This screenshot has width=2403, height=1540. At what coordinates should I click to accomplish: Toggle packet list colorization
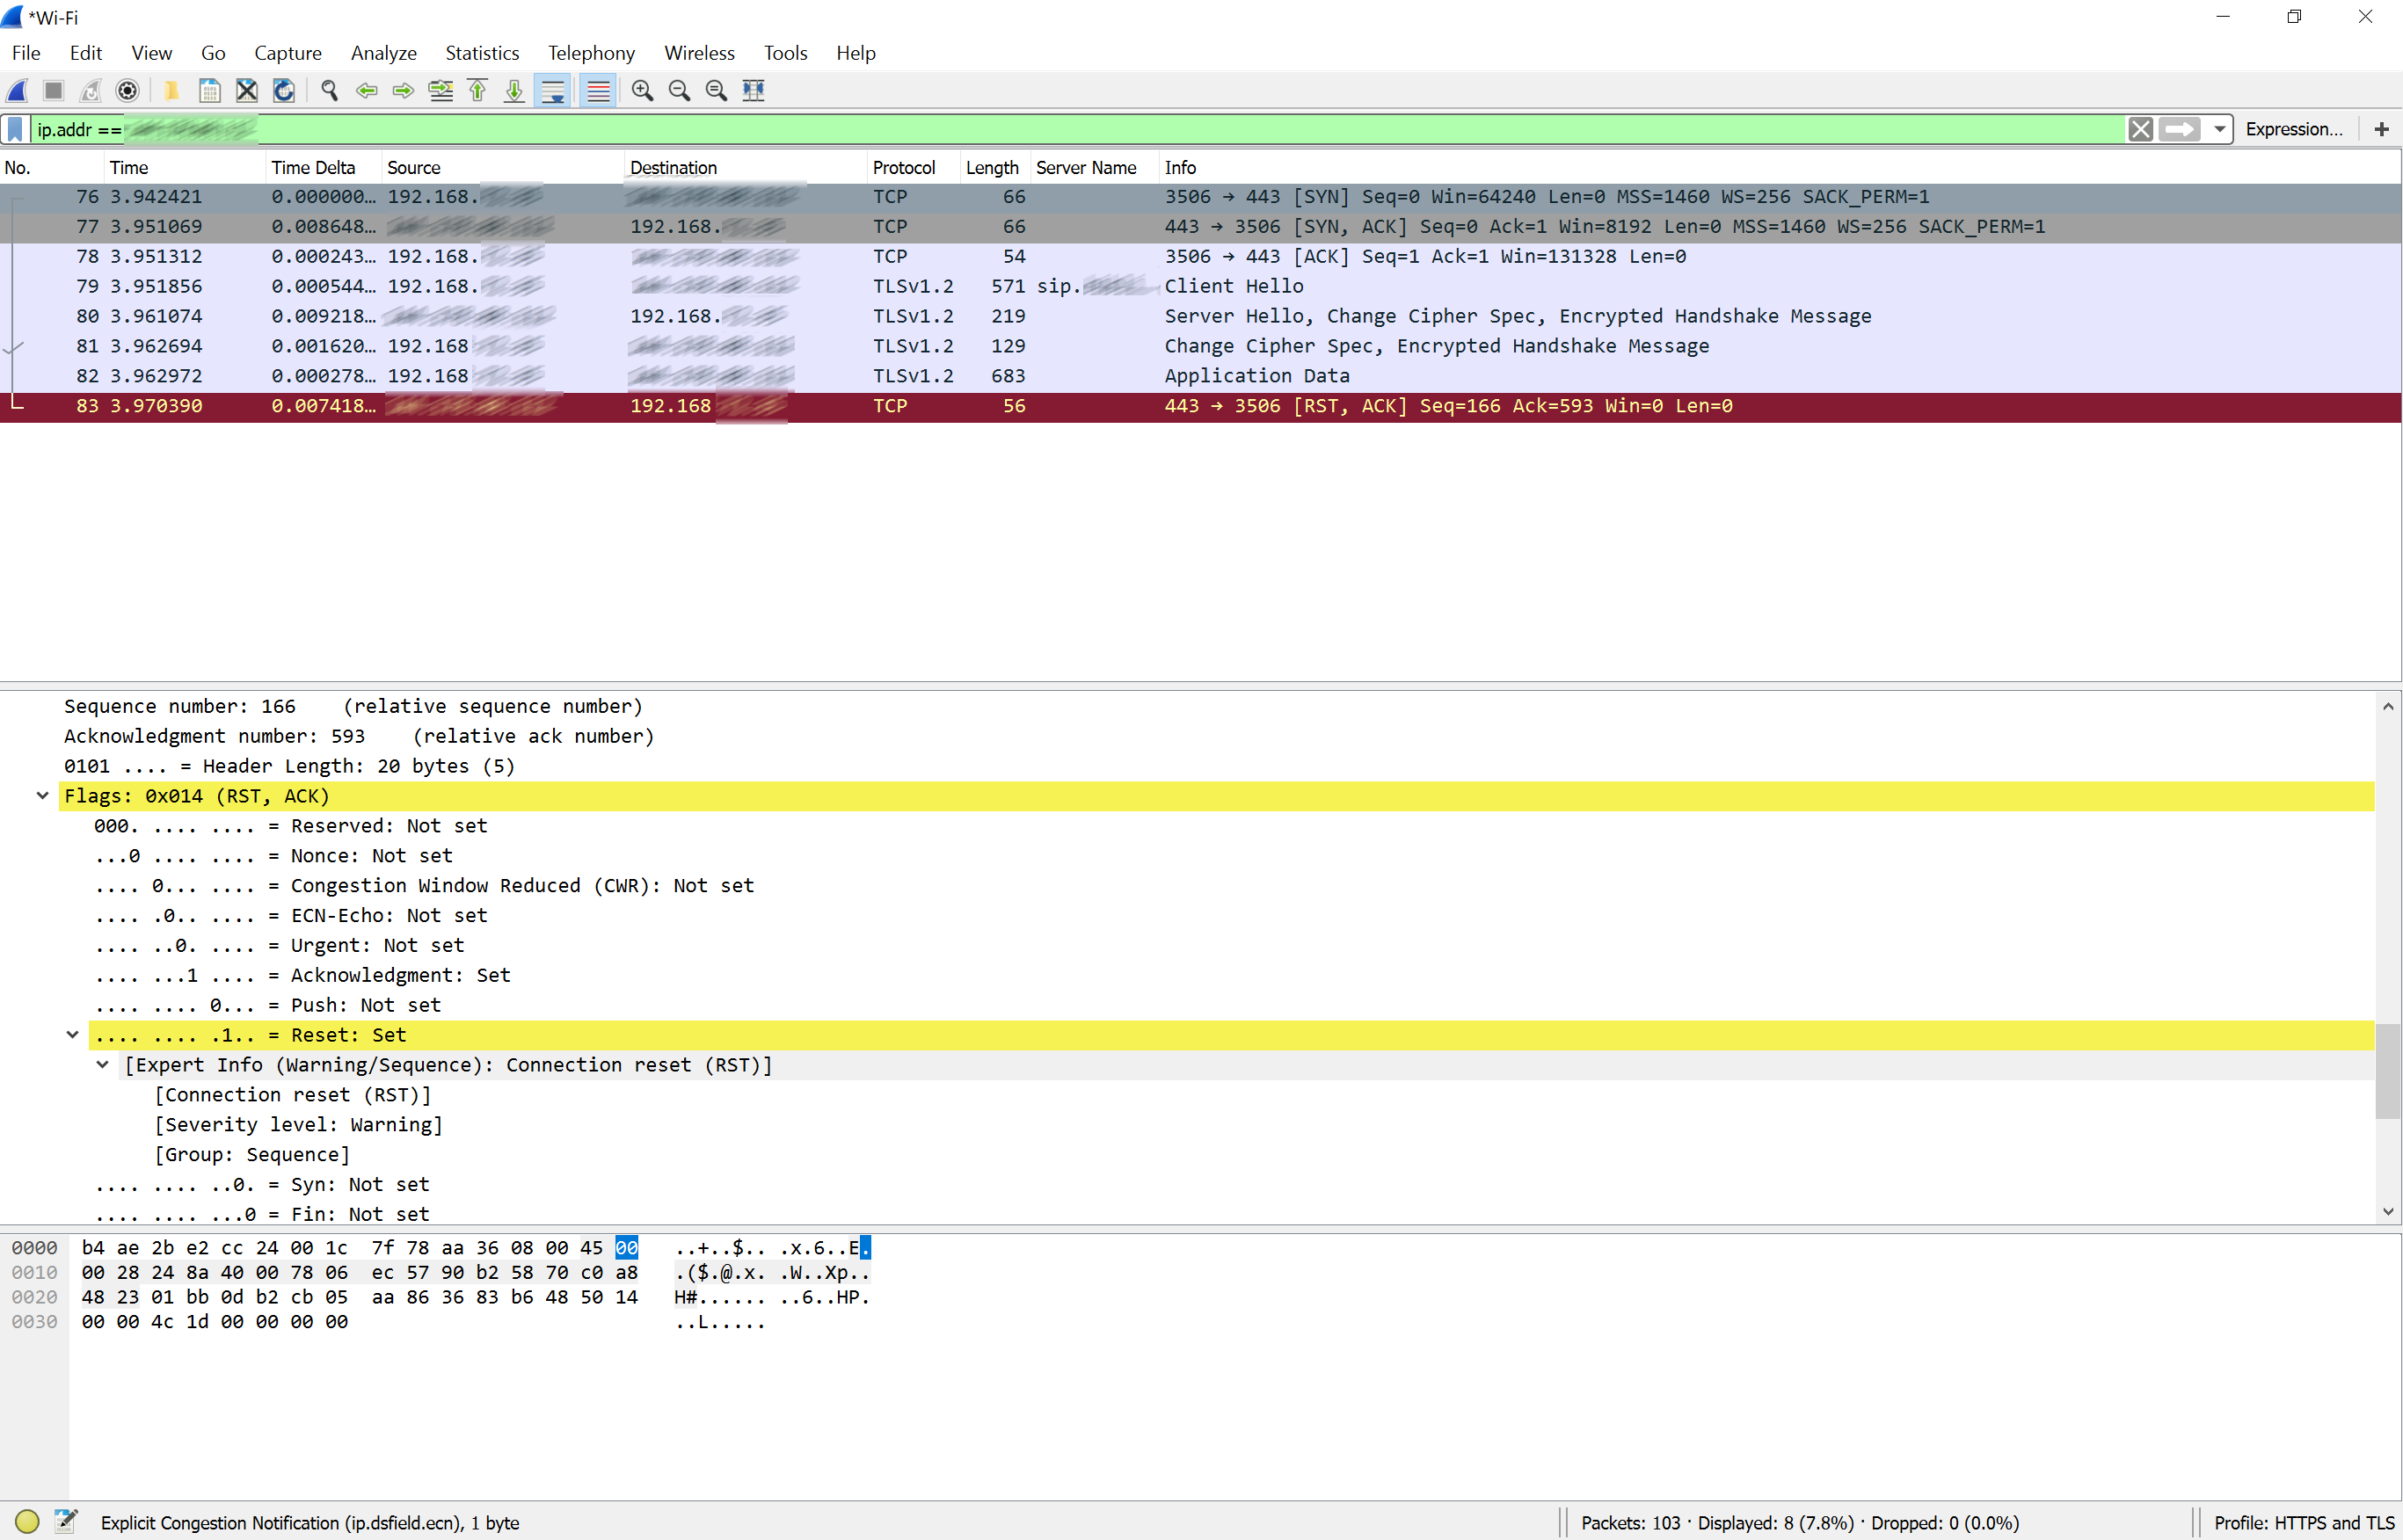pos(598,90)
